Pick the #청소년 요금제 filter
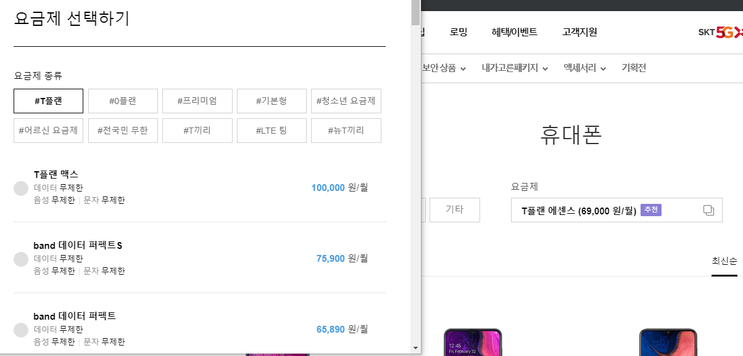743x356 pixels. click(x=346, y=101)
